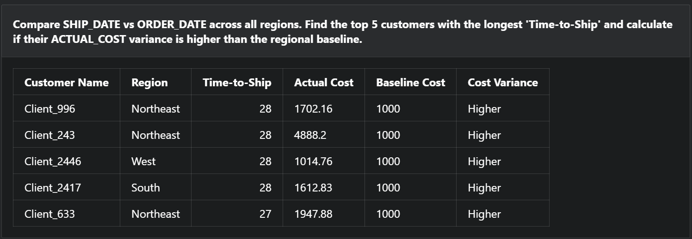692x239 pixels.
Task: Click the Customer Name column header
Action: click(66, 83)
